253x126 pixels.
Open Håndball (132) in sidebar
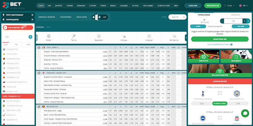point(13,77)
